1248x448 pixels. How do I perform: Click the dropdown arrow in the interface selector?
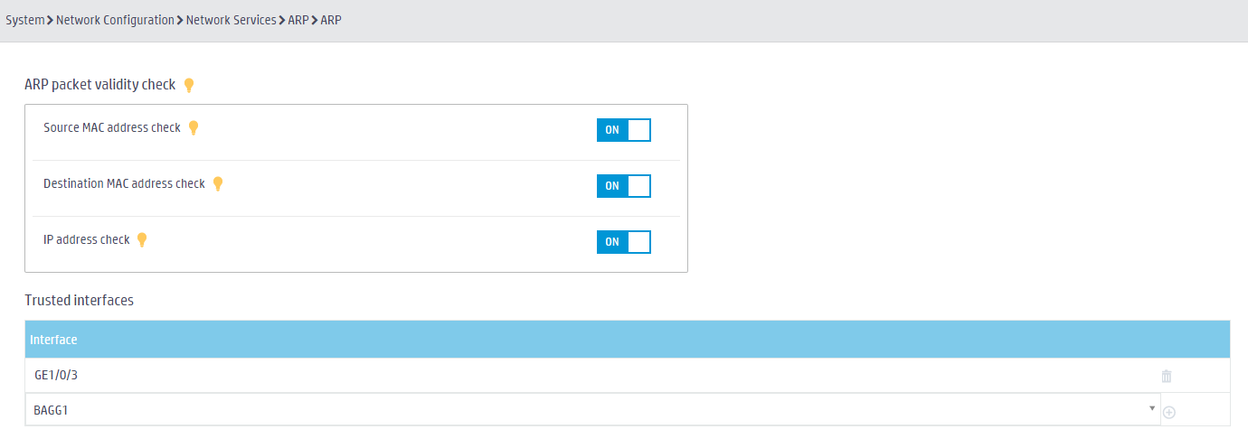coord(1152,408)
